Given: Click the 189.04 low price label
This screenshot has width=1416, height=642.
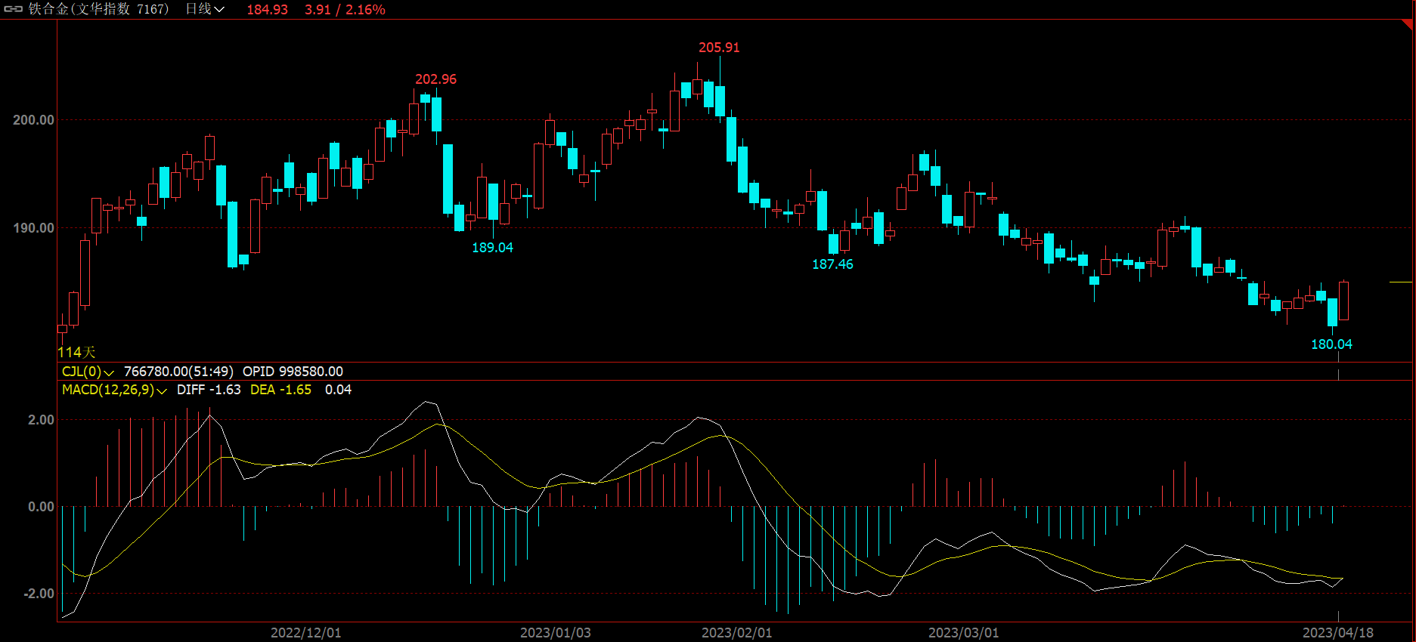Looking at the screenshot, I should [x=492, y=248].
